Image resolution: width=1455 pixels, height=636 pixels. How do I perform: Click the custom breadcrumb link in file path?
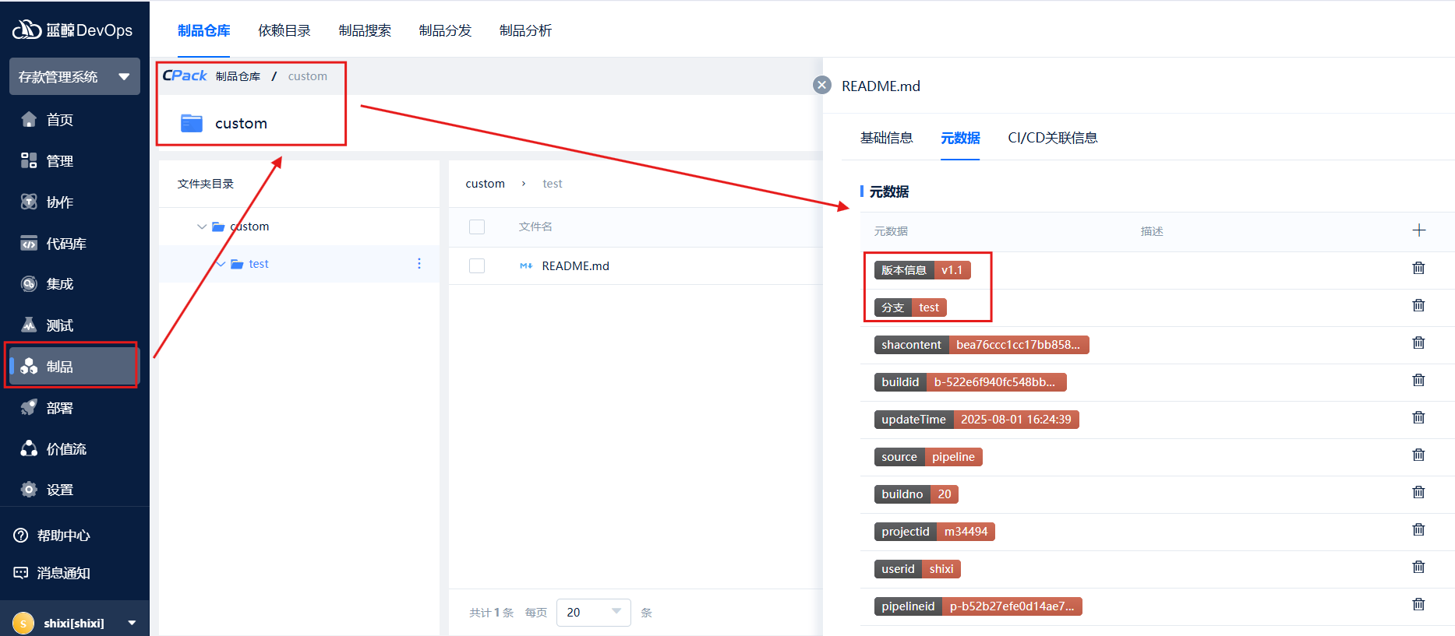[x=485, y=184]
